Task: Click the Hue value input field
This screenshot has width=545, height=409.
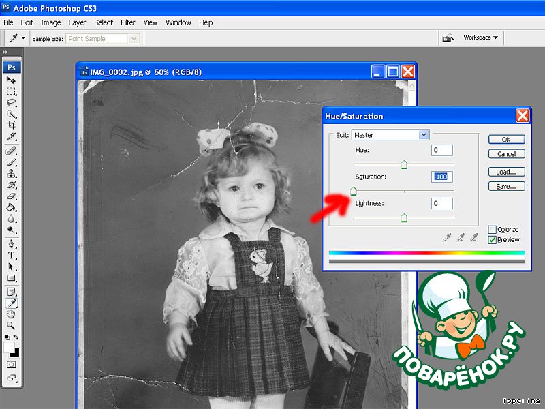Action: pos(441,150)
